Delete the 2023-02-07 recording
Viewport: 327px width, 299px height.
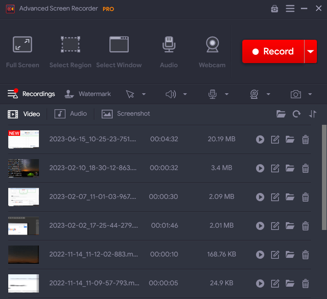(305, 197)
